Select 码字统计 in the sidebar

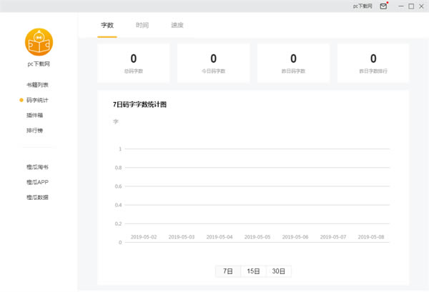(38, 100)
